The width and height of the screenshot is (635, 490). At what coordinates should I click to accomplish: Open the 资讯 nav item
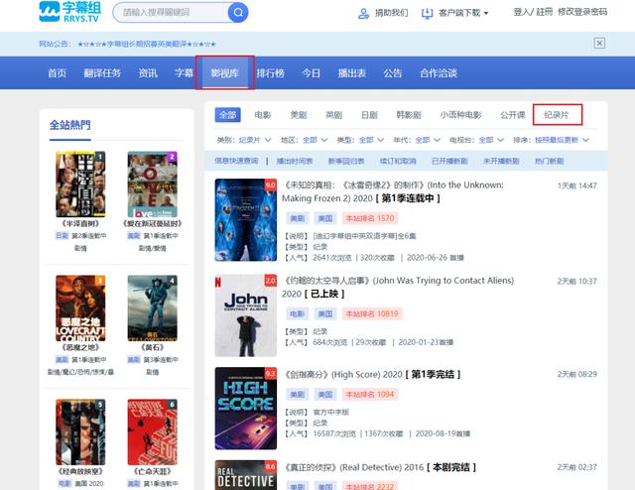pos(148,73)
